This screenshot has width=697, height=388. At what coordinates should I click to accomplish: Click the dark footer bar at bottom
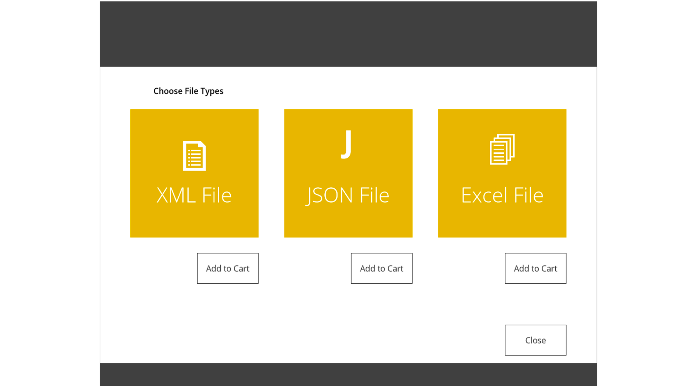[x=348, y=374]
